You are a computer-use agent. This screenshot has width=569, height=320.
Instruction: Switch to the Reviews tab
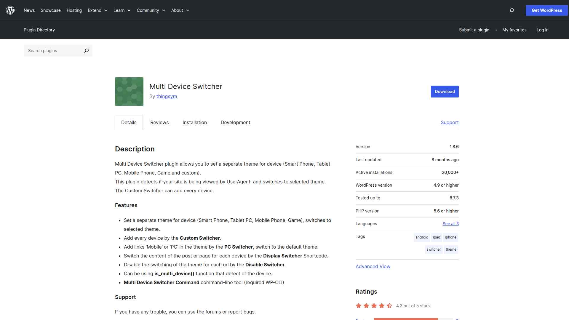(x=159, y=122)
